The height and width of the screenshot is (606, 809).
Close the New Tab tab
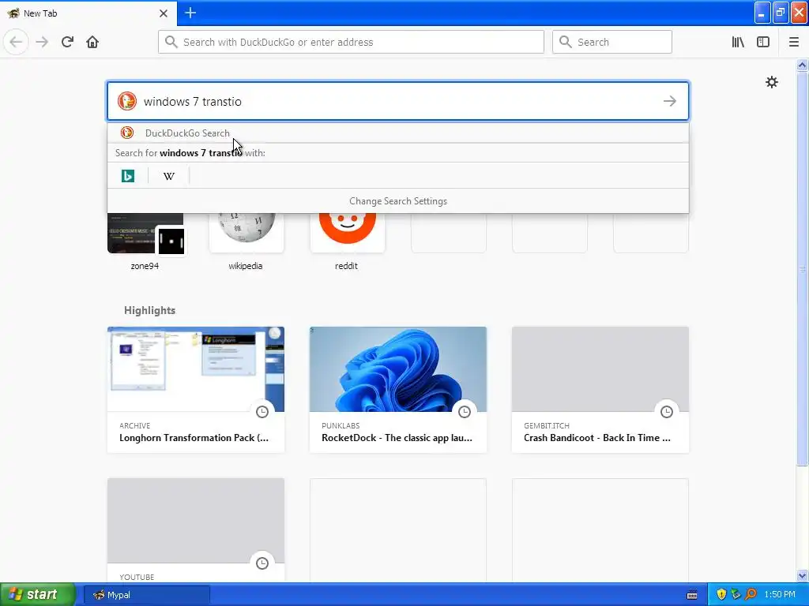click(x=164, y=13)
